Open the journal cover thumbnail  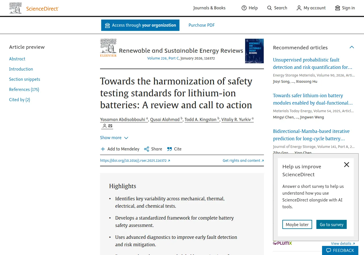coord(254,51)
